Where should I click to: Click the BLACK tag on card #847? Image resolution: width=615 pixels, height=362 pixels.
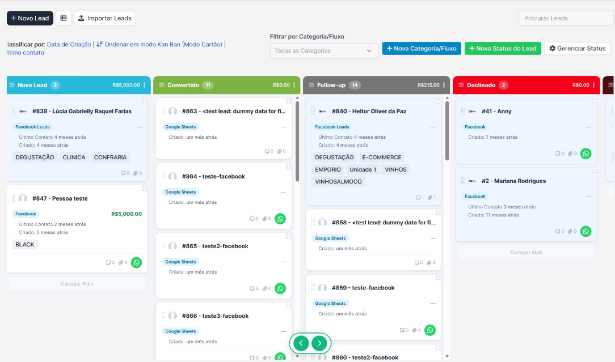click(25, 245)
